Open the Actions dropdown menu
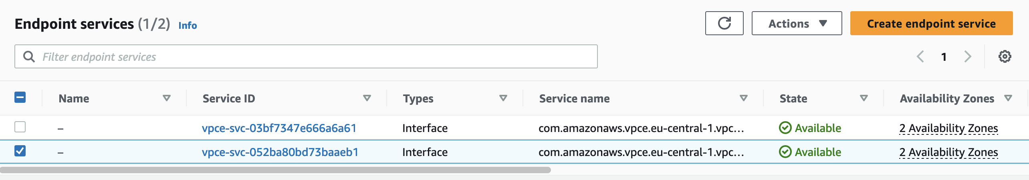The width and height of the screenshot is (1029, 180). 797,24
